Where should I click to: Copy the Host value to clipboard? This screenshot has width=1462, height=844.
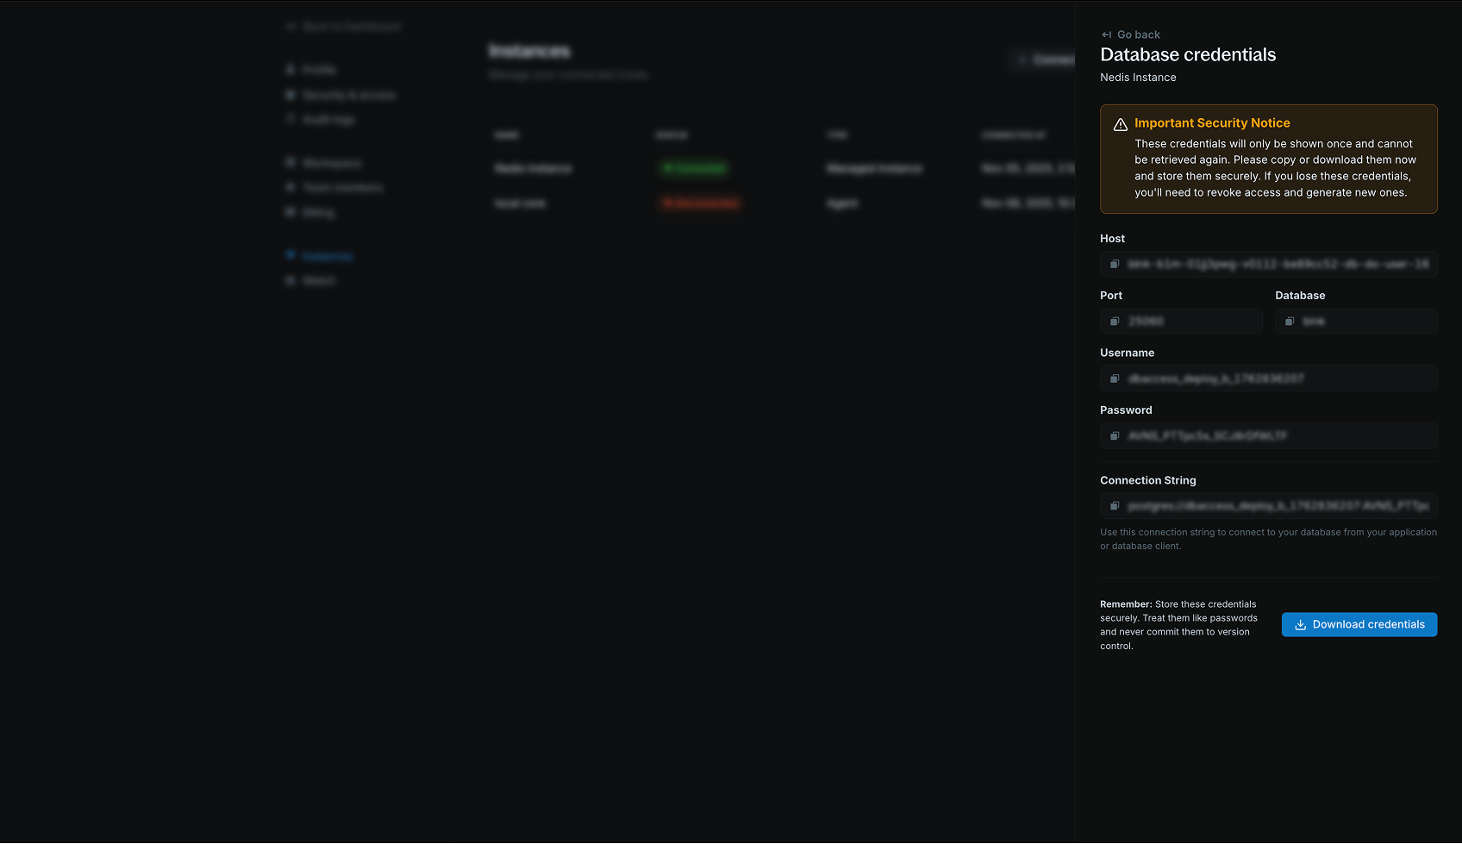tap(1115, 265)
